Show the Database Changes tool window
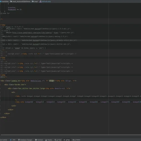The image size is (141, 141). coord(25,140)
